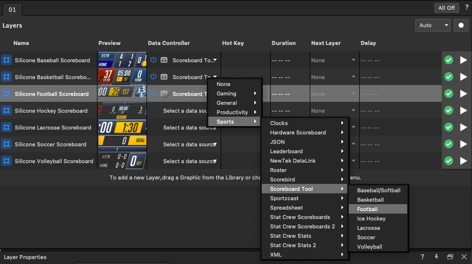Screen dimensions: 472x264
Task: Select the Silicone Volleyball Scoreboard layer name
Action: tap(54, 161)
